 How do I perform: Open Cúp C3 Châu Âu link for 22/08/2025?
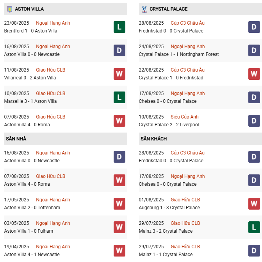click(x=187, y=70)
